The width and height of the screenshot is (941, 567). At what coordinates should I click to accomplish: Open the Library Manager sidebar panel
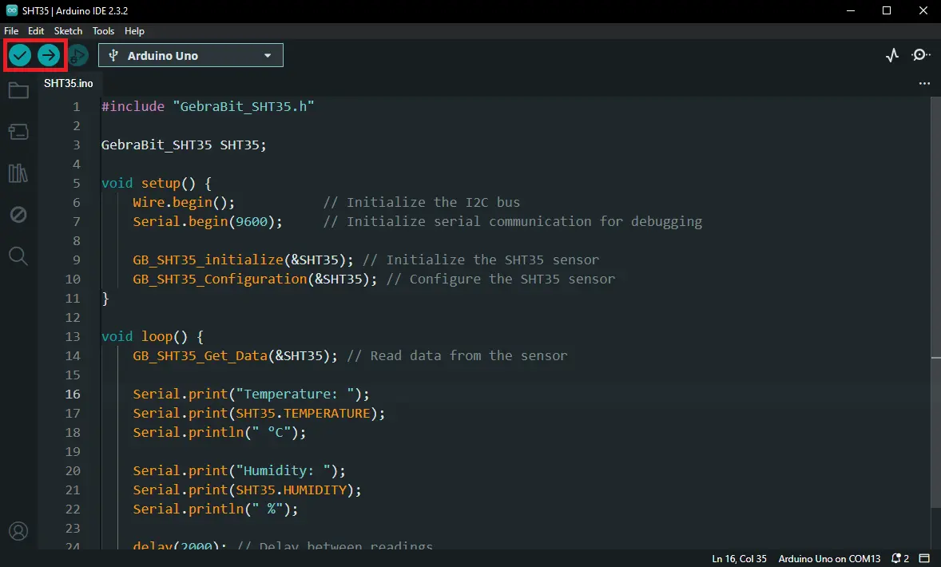[x=18, y=173]
